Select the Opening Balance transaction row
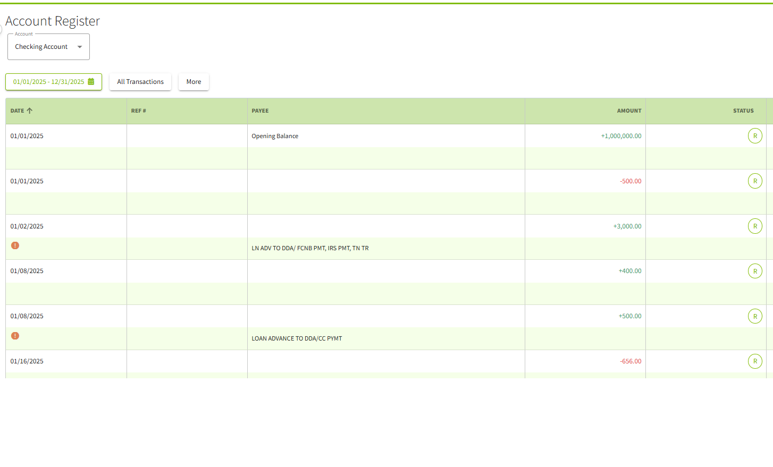 (275, 136)
